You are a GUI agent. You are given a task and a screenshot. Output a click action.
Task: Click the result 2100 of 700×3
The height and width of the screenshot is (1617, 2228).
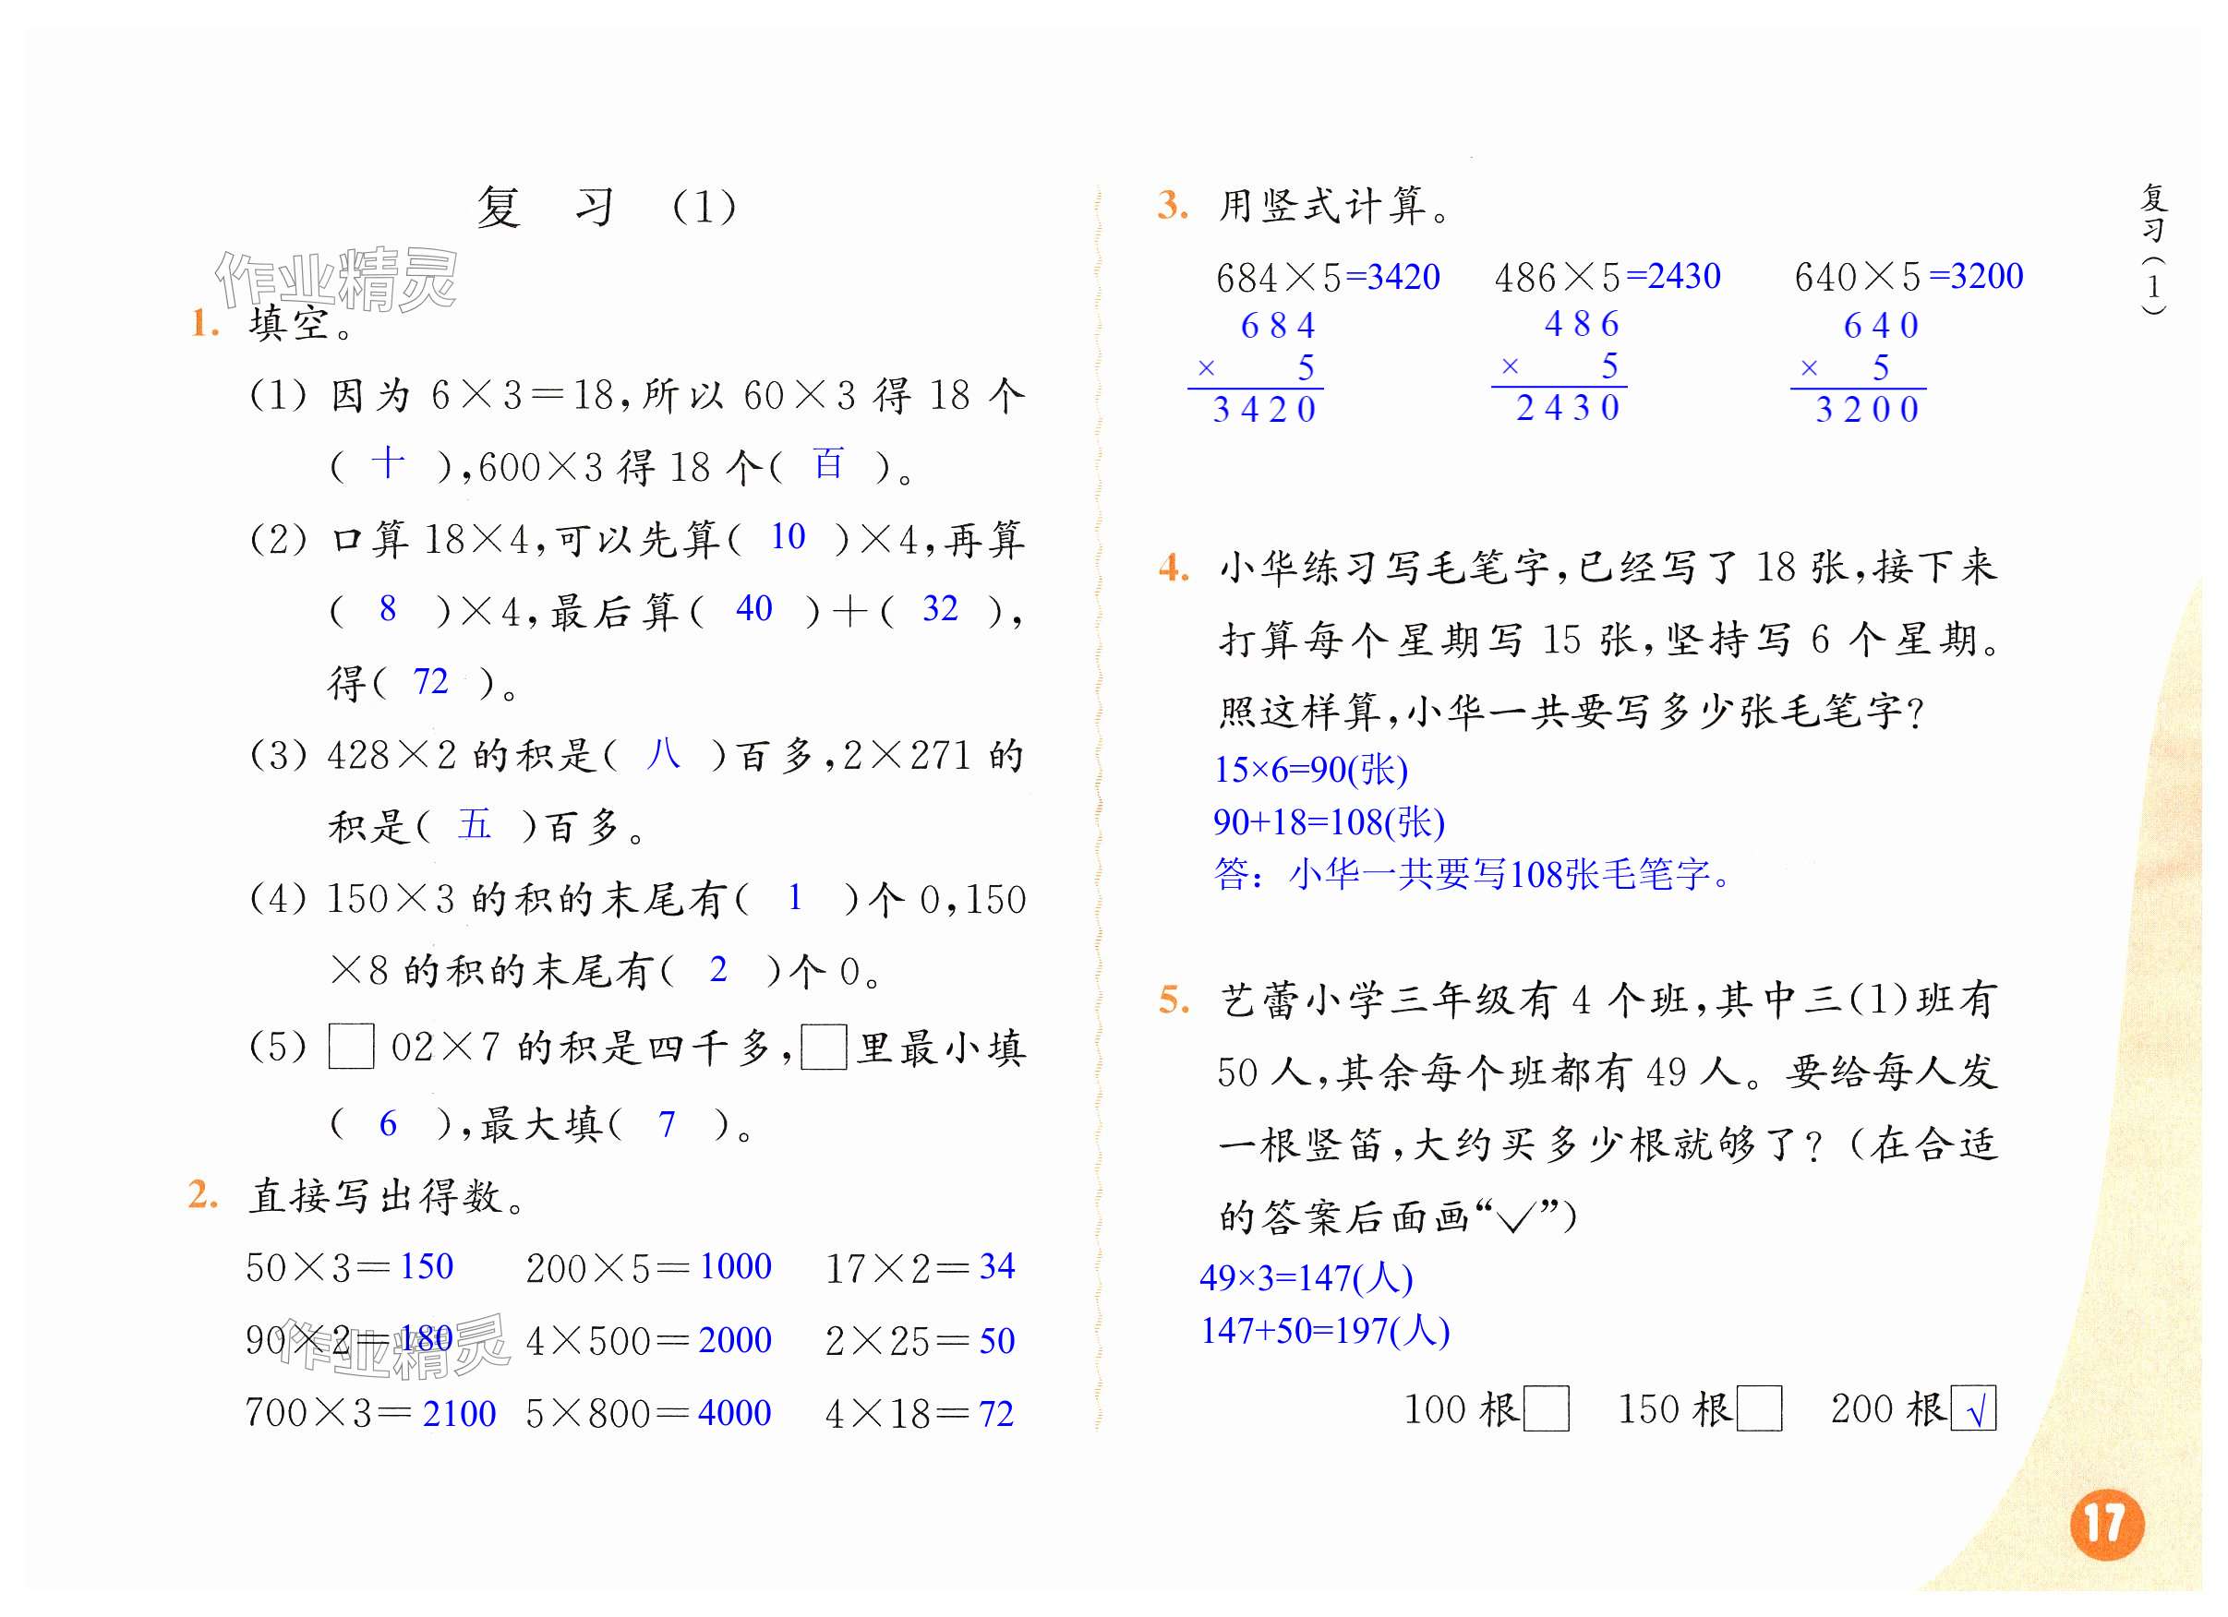click(x=459, y=1414)
